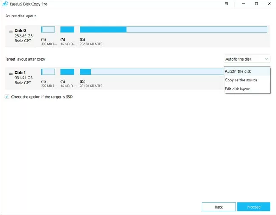Open the title bar feedback menu icon
276x215 pixels.
226,4
